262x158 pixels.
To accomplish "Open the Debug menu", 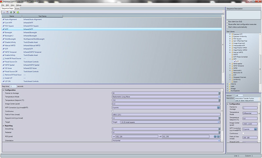I will (x=19, y=6).
